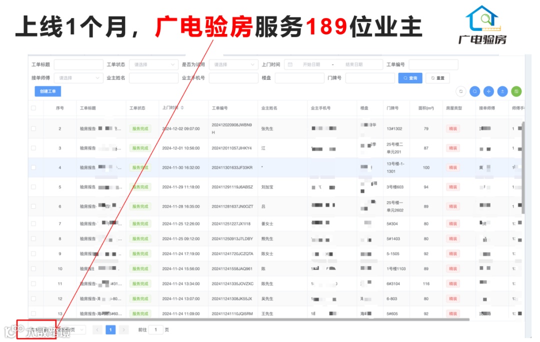Click the blue round search icon button
The height and width of the screenshot is (342, 540).
474,91
